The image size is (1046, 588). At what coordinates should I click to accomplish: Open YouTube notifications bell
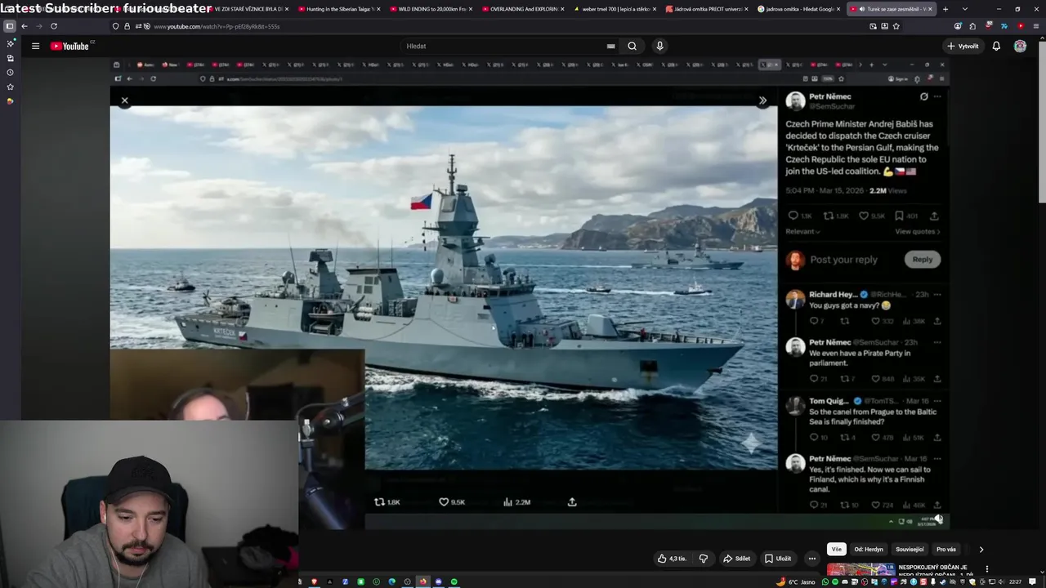pyautogui.click(x=996, y=46)
